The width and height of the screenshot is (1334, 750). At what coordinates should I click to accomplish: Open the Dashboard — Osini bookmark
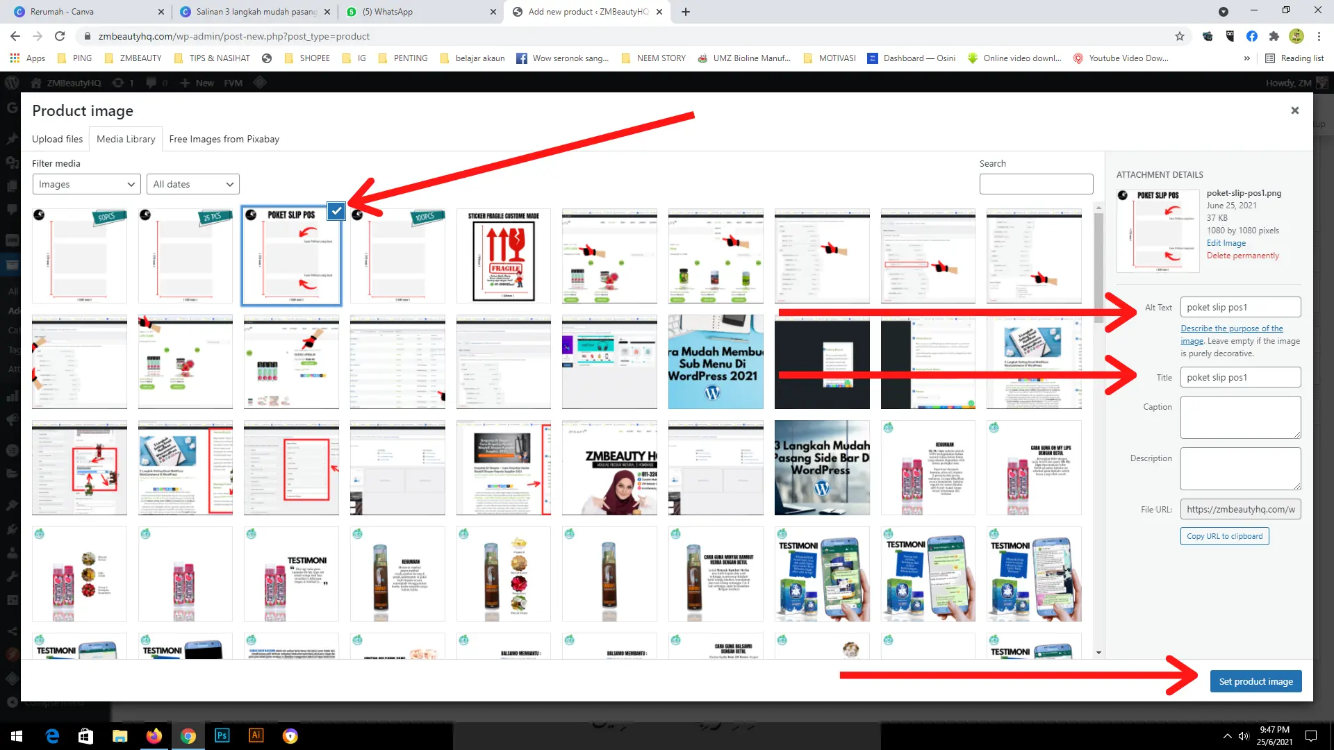tap(912, 58)
